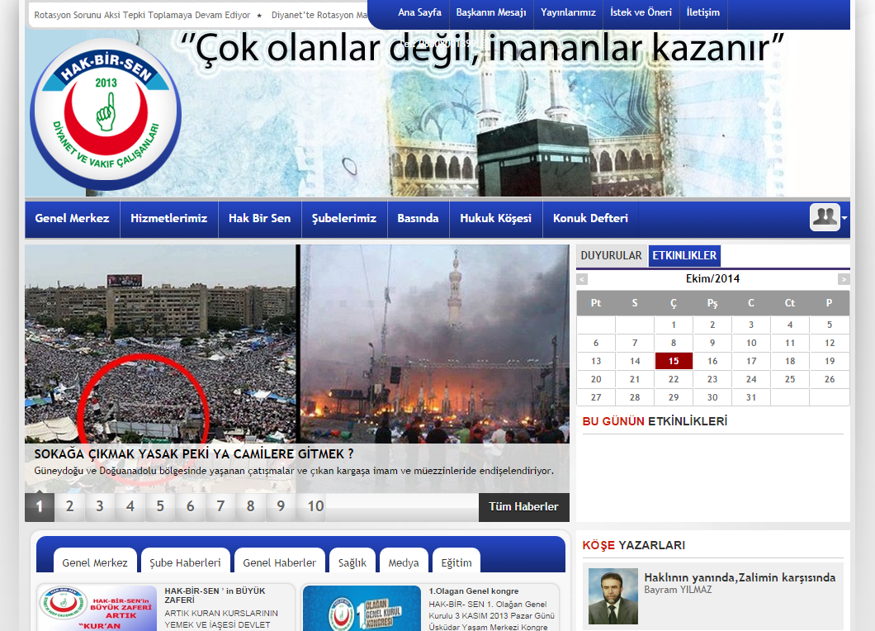Select the ETKİNLİKLER tab
The image size is (875, 631).
point(684,256)
